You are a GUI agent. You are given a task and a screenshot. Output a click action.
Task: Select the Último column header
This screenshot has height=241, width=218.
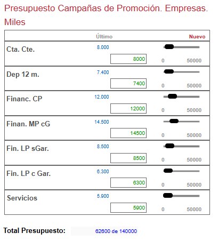point(104,36)
